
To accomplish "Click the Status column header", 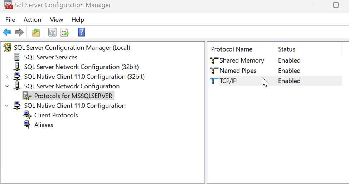I will pos(287,49).
